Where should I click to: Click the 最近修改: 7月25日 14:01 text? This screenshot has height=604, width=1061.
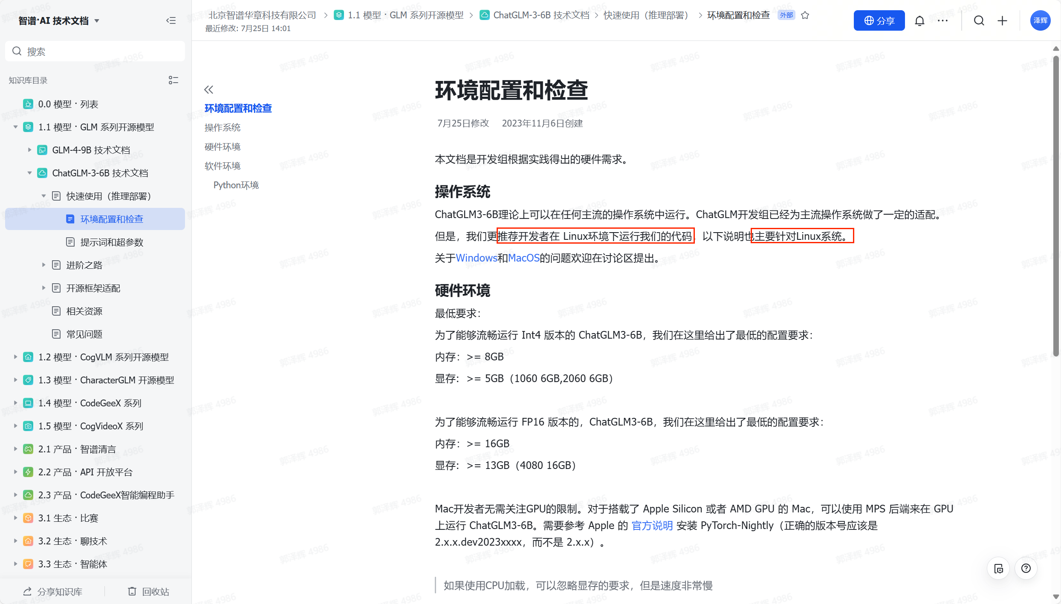(248, 29)
